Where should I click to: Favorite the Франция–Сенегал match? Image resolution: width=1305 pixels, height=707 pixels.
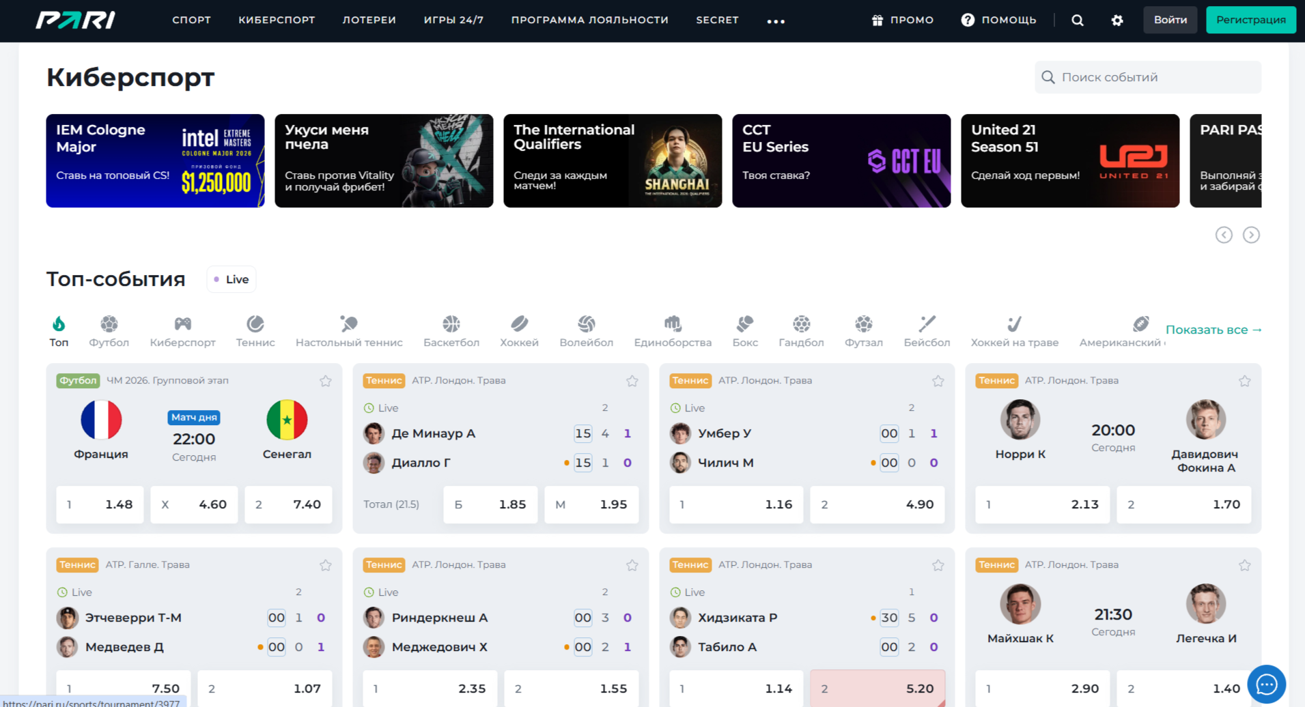tap(326, 381)
